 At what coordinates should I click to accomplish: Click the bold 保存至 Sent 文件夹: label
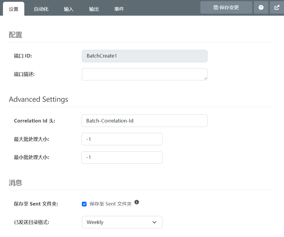36,204
